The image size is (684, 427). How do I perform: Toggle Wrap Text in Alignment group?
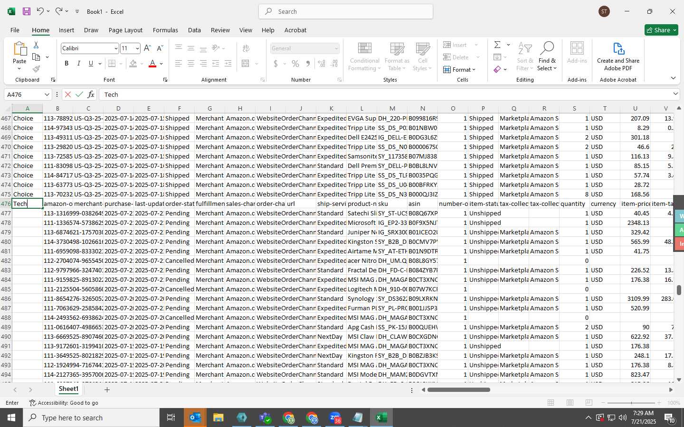(x=246, y=48)
